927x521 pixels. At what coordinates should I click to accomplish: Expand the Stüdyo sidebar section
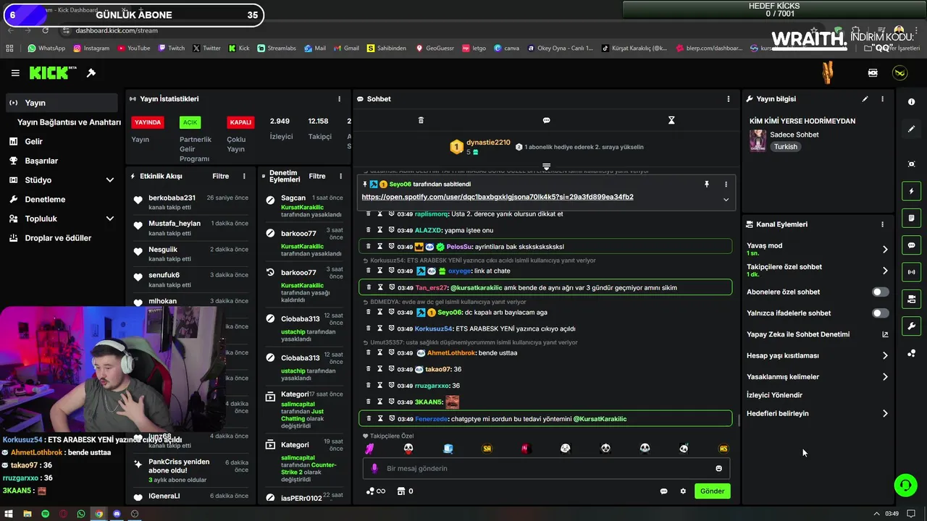pos(109,180)
